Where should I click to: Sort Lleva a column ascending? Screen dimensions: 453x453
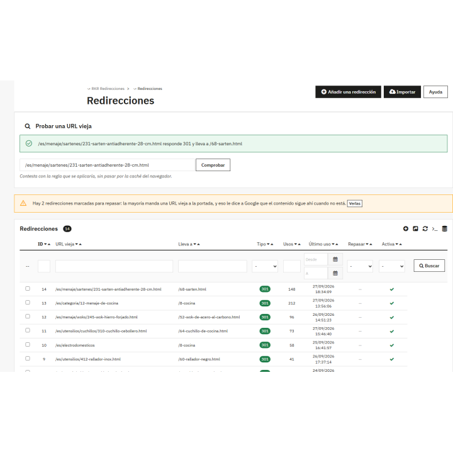[x=198, y=244]
